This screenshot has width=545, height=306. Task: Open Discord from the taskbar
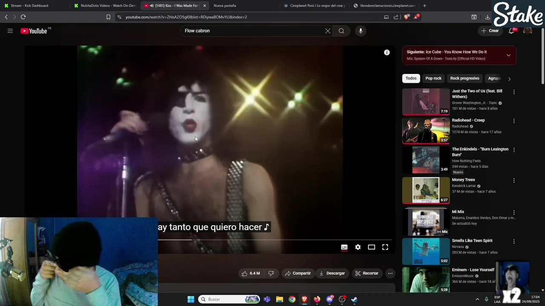point(330,299)
